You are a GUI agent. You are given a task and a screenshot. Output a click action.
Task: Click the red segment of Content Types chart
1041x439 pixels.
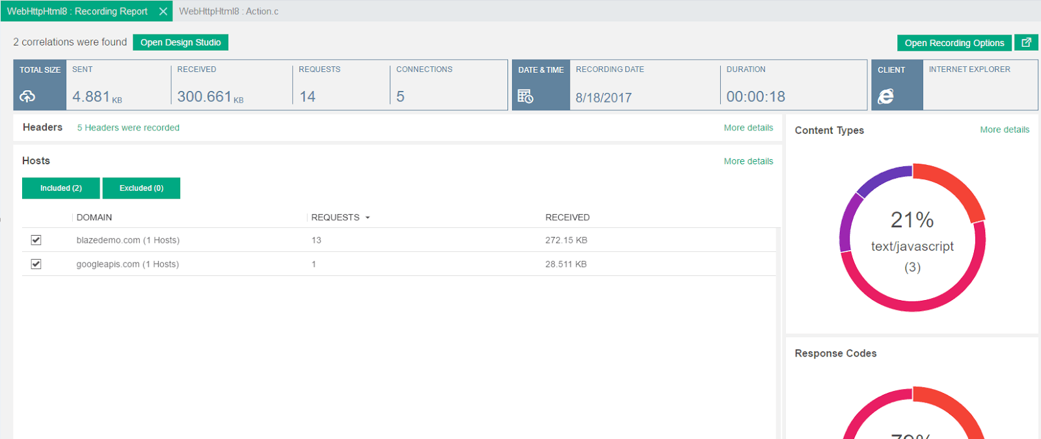pos(956,184)
